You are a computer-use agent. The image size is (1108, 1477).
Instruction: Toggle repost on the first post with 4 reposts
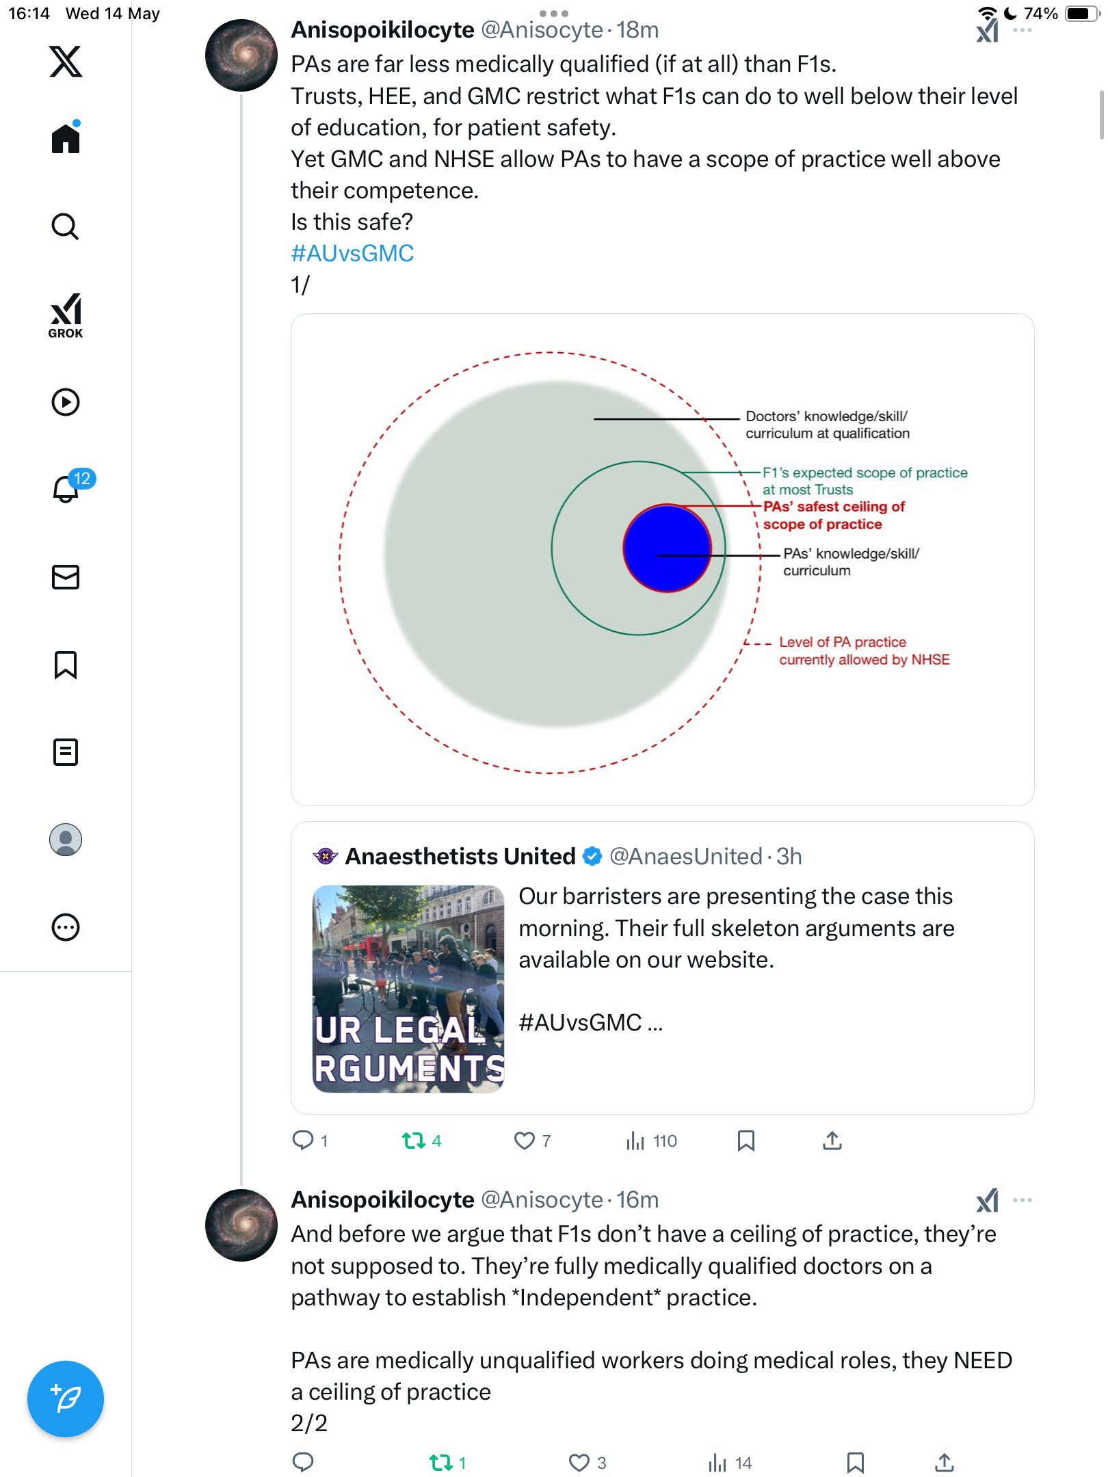(422, 1141)
